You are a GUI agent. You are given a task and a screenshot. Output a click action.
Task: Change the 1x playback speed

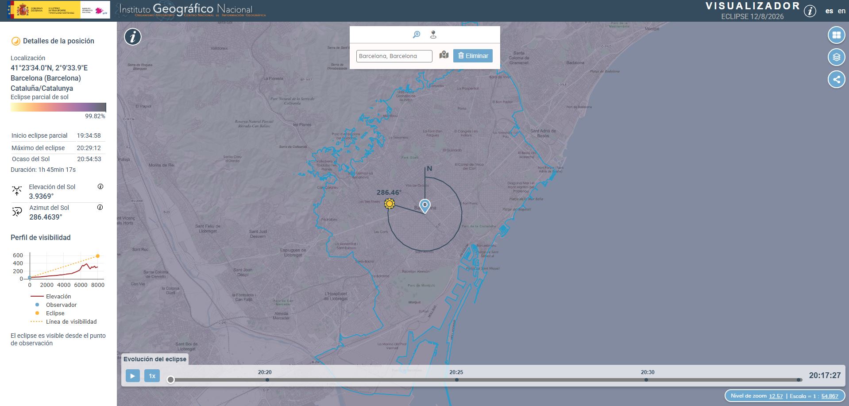(x=152, y=376)
